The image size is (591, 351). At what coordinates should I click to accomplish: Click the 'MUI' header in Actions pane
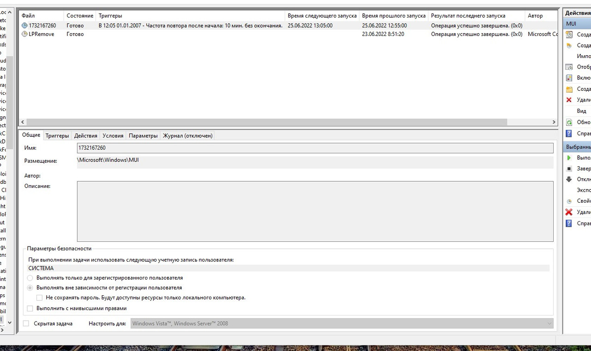[x=577, y=23]
